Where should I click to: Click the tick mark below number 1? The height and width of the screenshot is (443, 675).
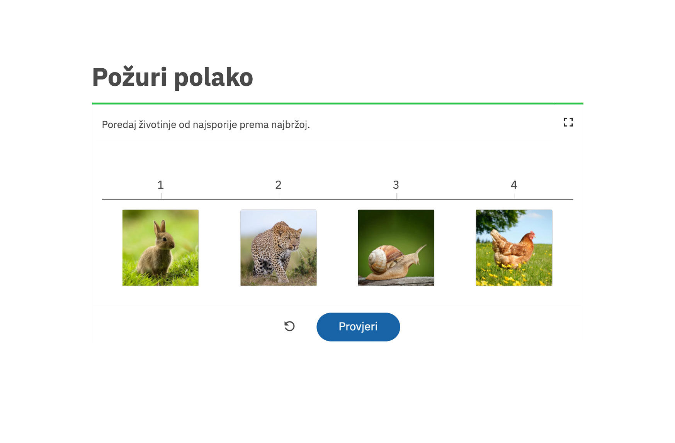[161, 196]
